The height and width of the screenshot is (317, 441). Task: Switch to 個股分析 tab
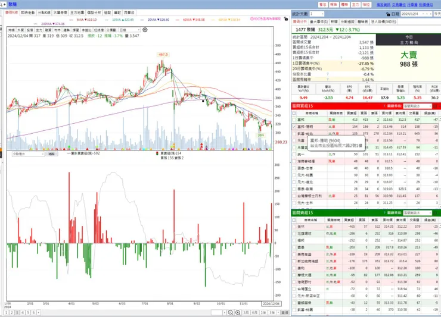coord(94,12)
